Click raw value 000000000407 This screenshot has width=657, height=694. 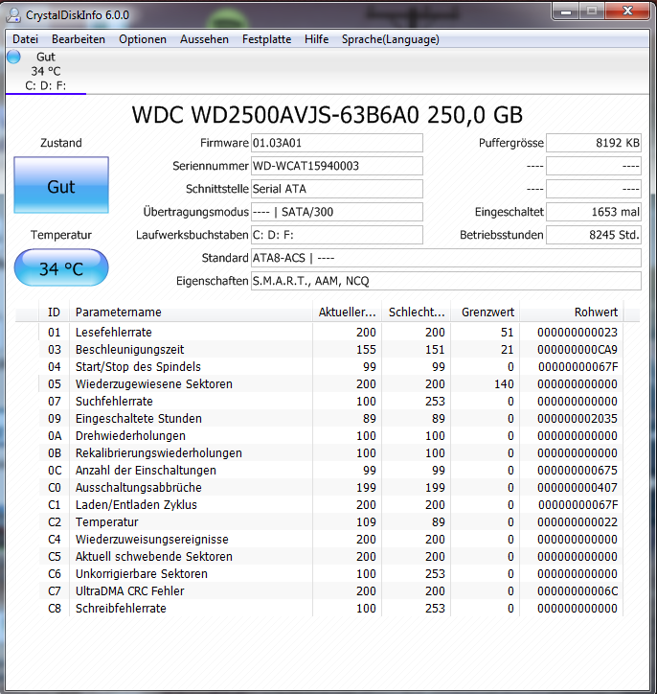coord(578,488)
